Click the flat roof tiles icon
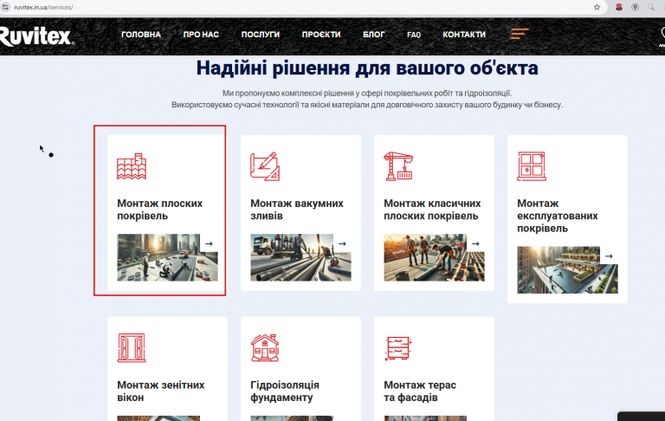 [132, 166]
